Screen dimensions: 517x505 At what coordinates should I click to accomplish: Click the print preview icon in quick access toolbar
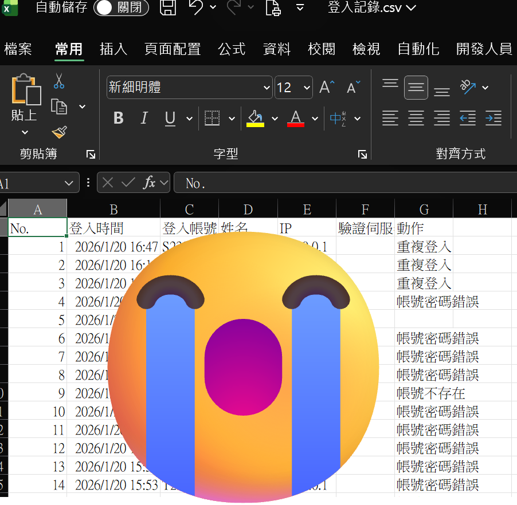coord(273,7)
